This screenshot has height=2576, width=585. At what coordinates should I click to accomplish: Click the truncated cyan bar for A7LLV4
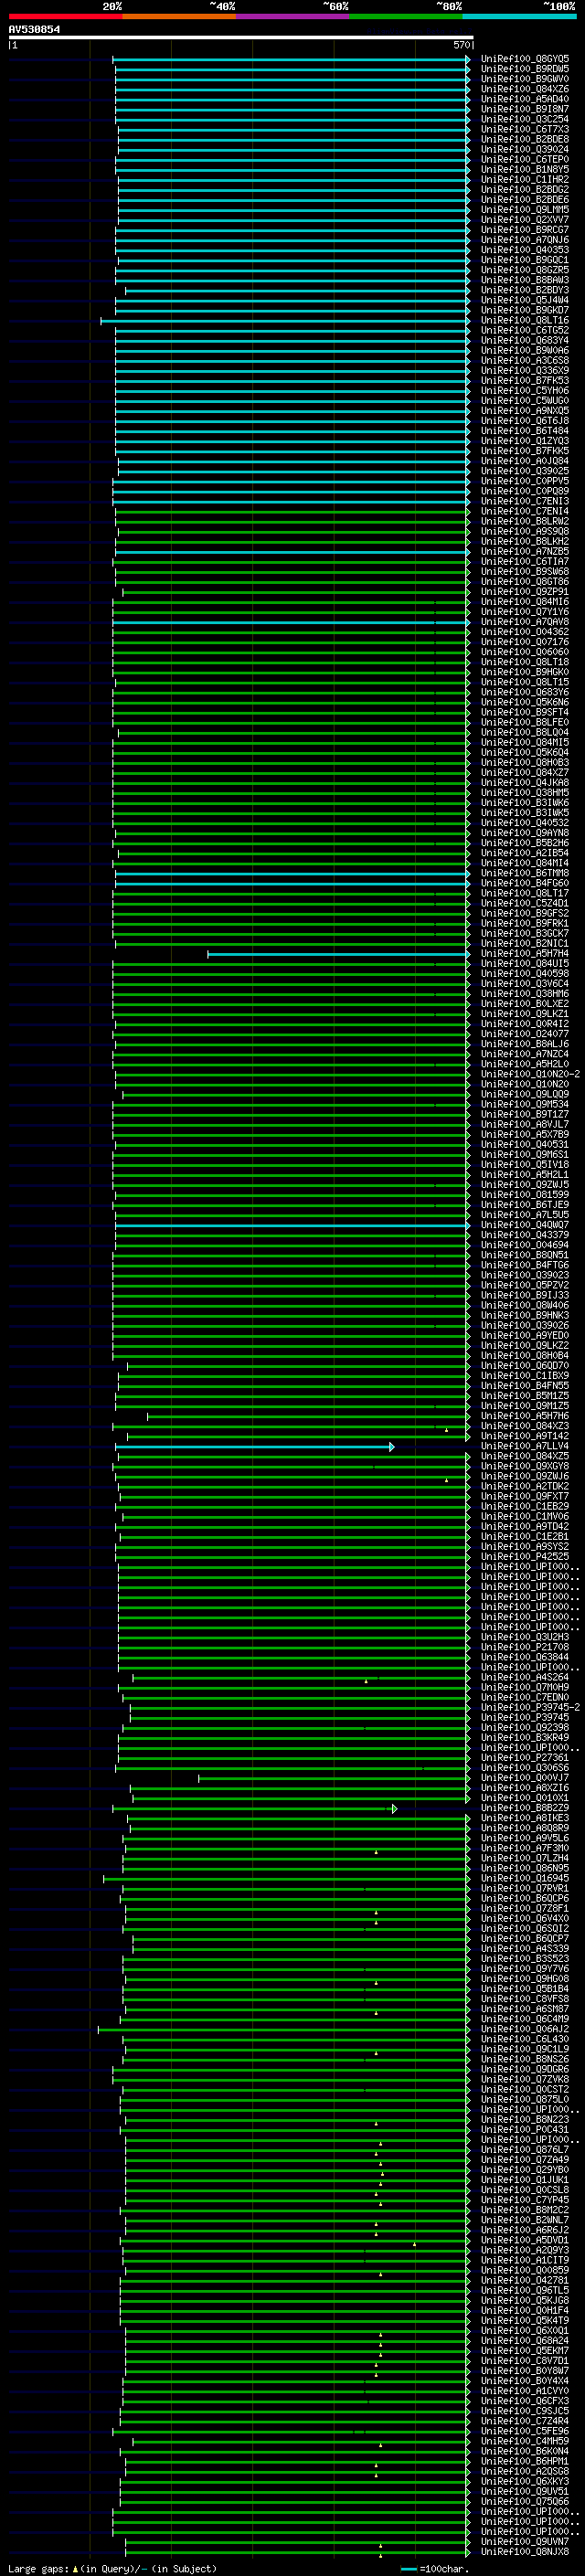coord(254,1447)
